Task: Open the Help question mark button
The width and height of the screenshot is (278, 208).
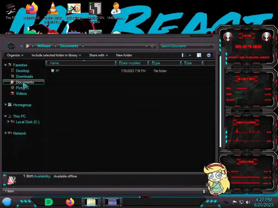Action: click(209, 55)
